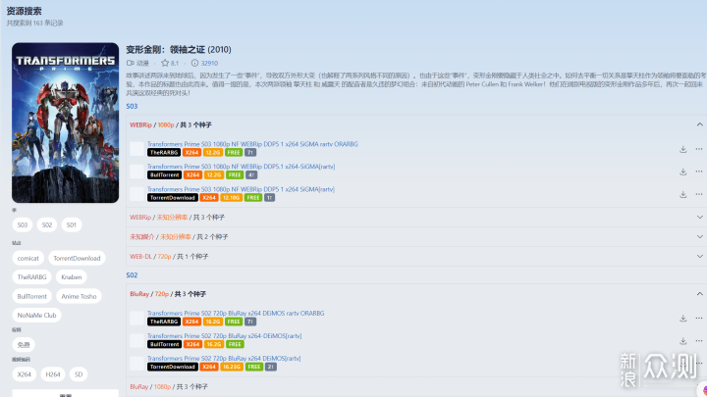Select checkbox for TheRARBG S03 1080p WEBRip torrent

point(136,149)
